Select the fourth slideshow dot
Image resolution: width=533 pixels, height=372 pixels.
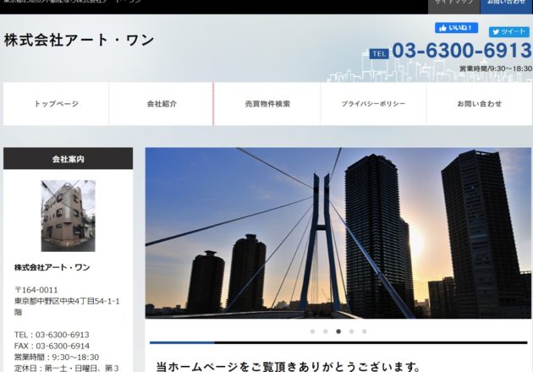[351, 331]
